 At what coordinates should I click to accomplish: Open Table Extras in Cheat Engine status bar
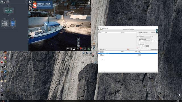point(156,72)
